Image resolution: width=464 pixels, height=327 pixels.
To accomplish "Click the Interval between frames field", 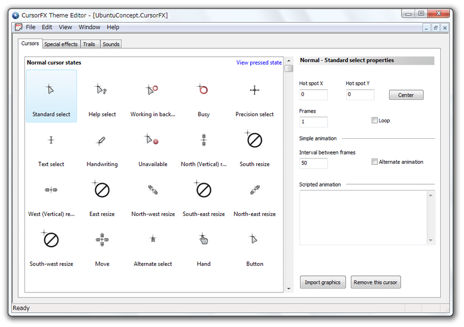I will point(313,163).
